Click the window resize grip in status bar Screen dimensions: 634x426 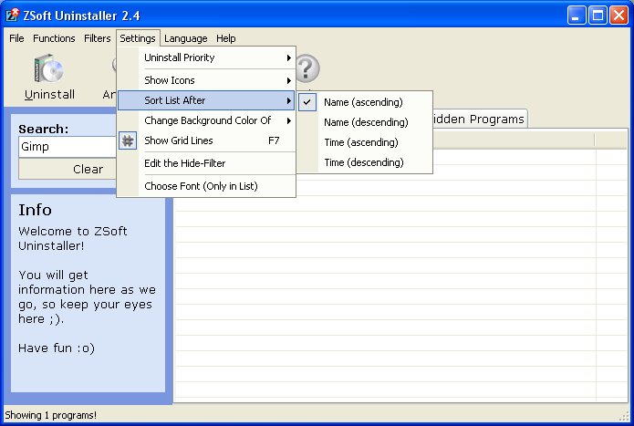click(x=625, y=417)
